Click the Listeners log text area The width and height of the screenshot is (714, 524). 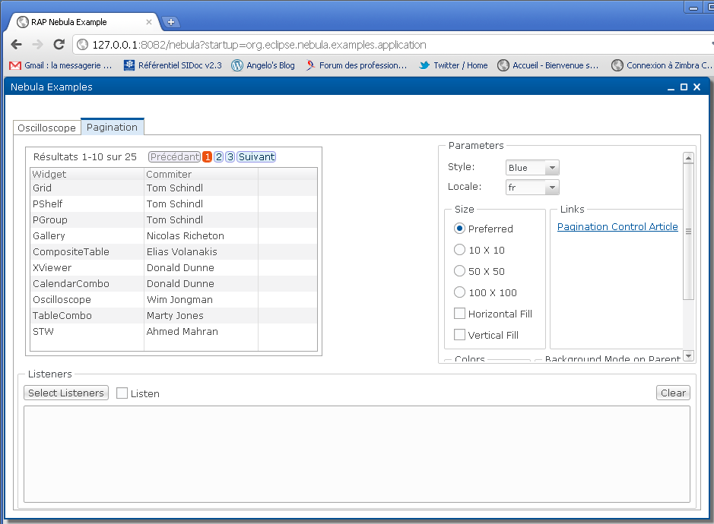tap(357, 454)
